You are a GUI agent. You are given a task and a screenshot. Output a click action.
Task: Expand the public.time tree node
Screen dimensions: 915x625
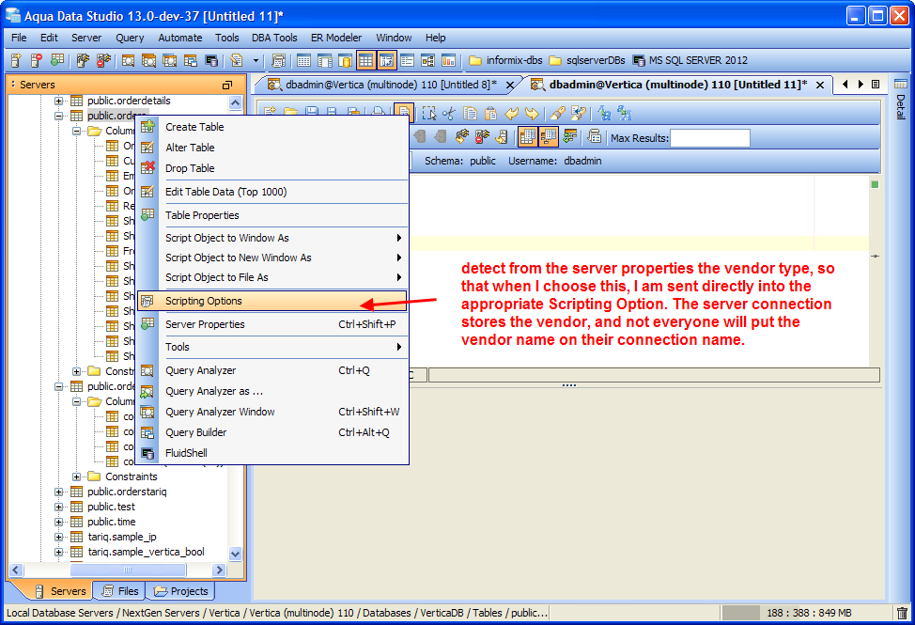pyautogui.click(x=58, y=522)
